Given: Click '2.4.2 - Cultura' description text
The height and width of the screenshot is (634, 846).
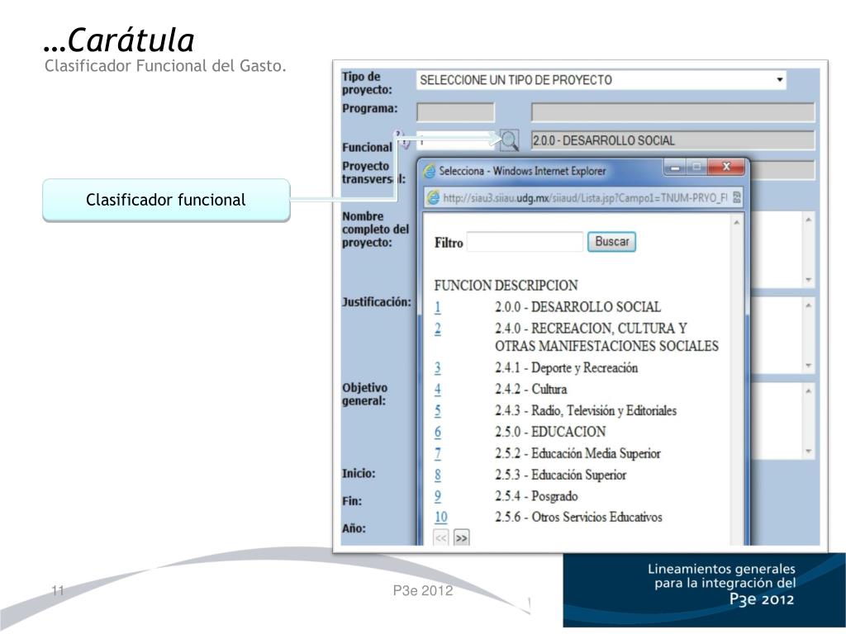Looking at the screenshot, I should 531,390.
